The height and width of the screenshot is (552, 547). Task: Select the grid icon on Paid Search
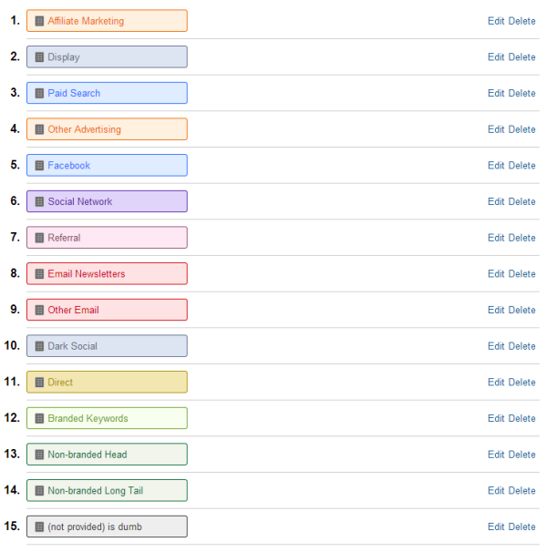coord(39,93)
